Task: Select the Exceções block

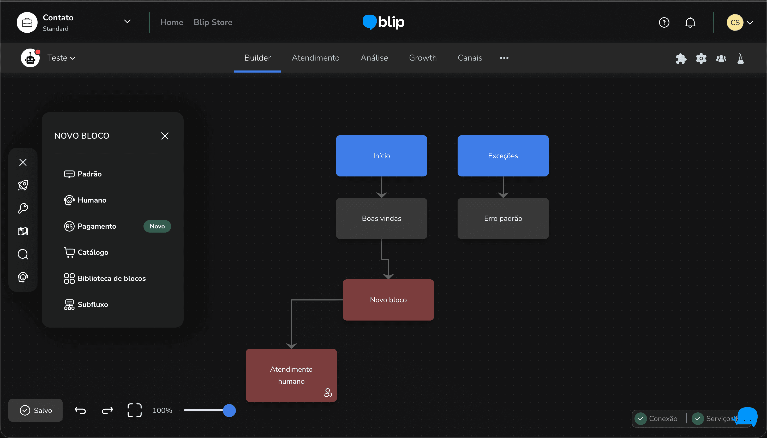Action: pyautogui.click(x=503, y=156)
